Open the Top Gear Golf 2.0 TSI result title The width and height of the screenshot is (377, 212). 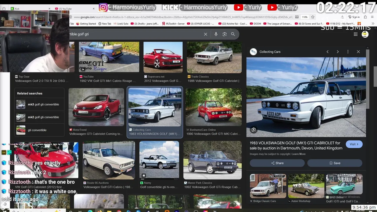[x=42, y=81]
